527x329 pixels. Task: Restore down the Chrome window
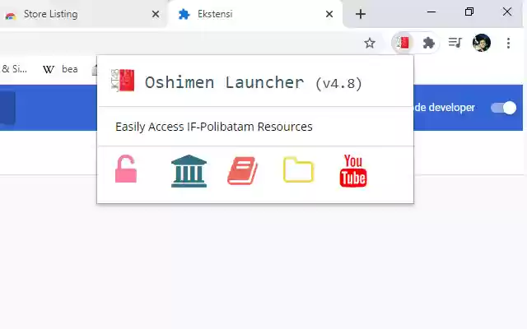point(469,12)
